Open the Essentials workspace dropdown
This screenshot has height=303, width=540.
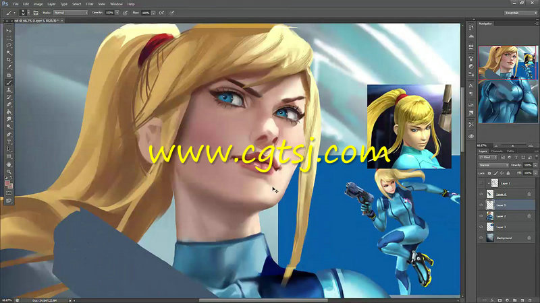[x=520, y=13]
